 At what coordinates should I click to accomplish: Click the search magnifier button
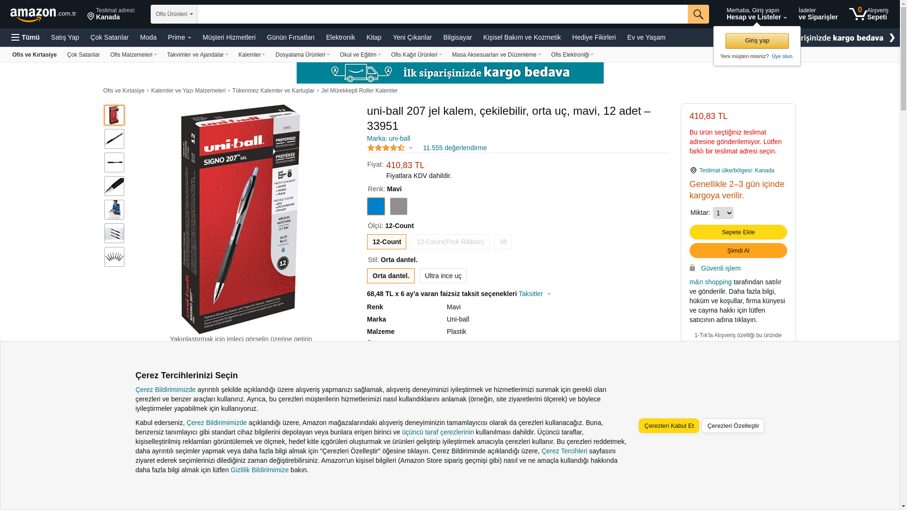click(x=698, y=14)
